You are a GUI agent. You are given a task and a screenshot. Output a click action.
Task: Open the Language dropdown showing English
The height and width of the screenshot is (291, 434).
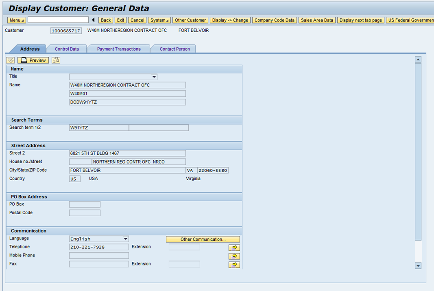click(x=125, y=239)
